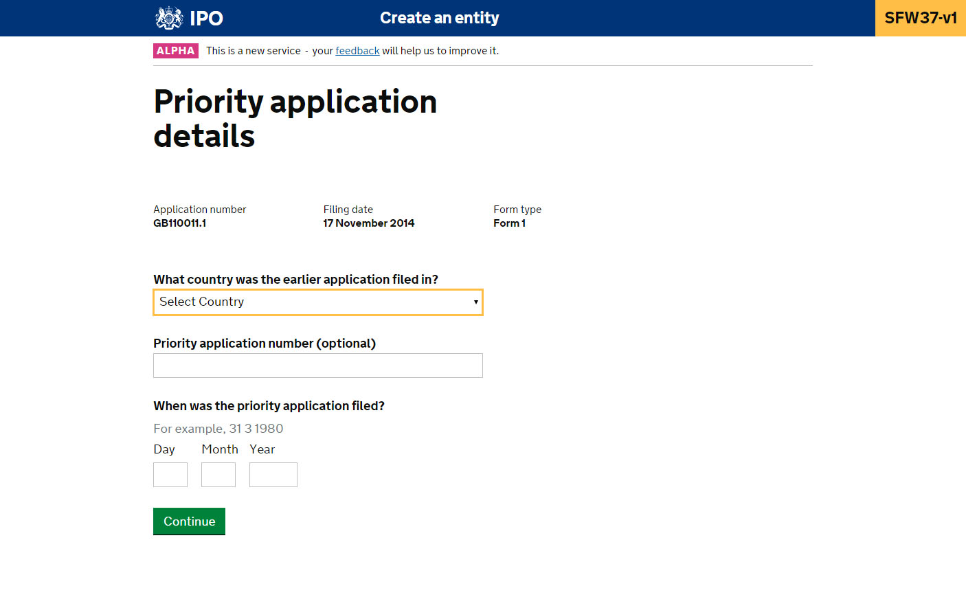Click the 'When was the priority application filed?' label

[269, 406]
